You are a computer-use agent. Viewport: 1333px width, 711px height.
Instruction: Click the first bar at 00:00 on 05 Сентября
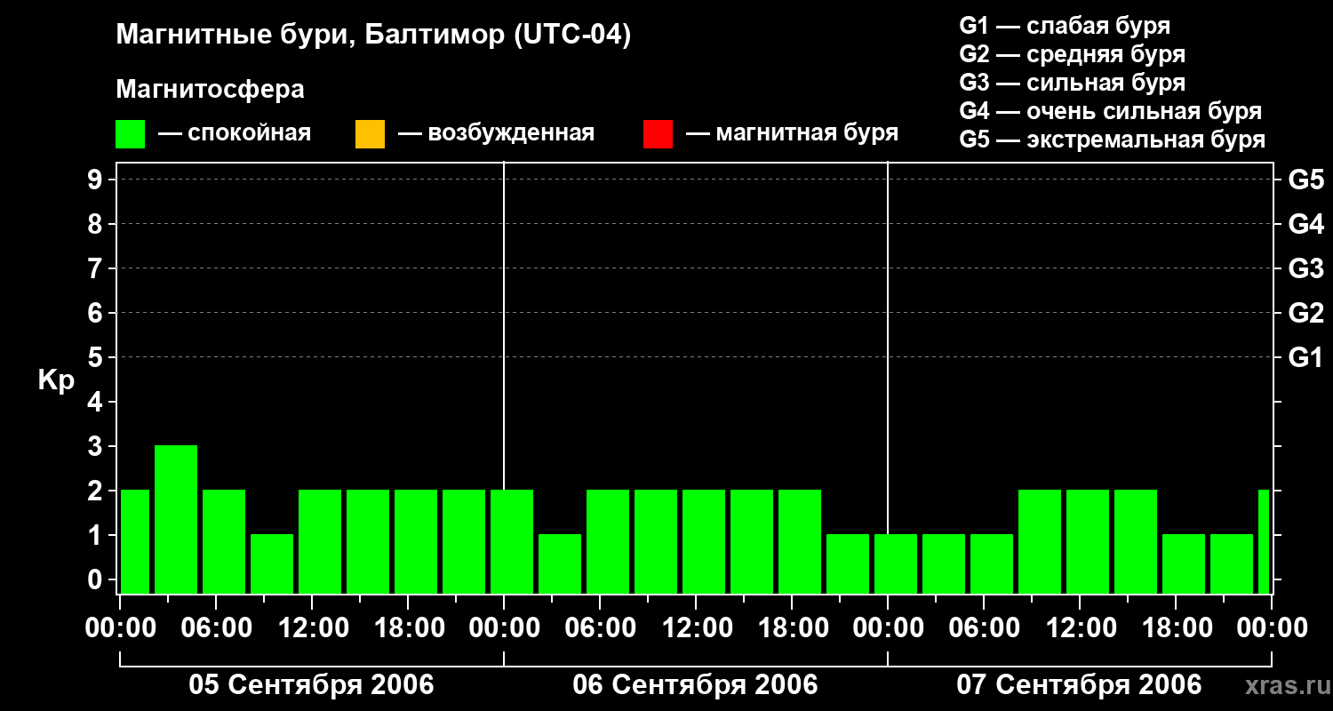[135, 541]
